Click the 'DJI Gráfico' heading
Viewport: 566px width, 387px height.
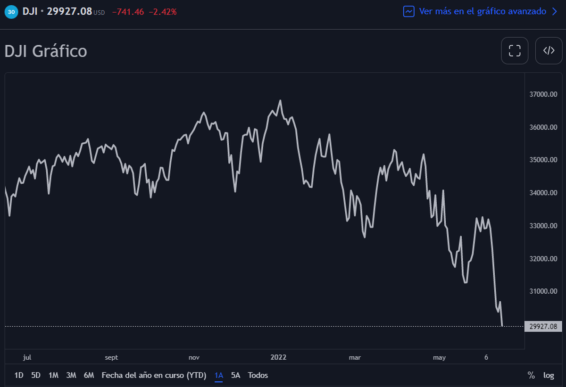pos(46,51)
